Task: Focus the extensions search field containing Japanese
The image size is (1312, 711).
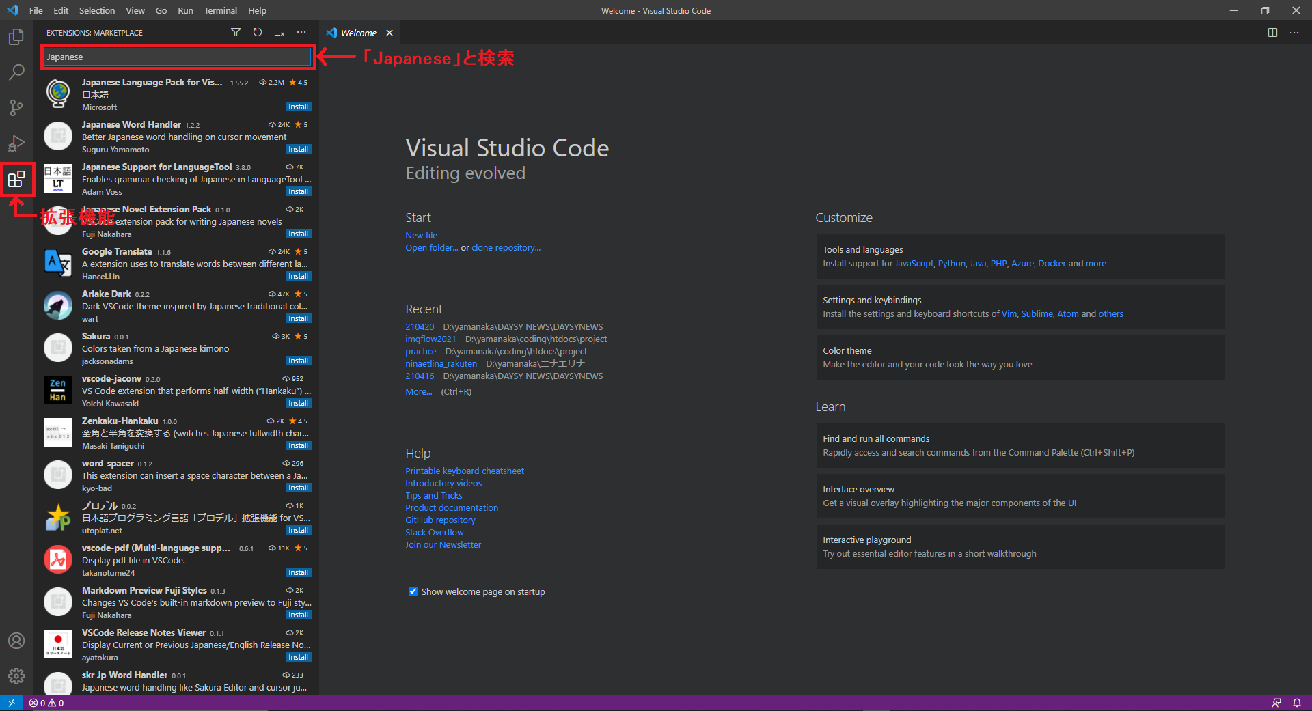Action: click(x=177, y=57)
